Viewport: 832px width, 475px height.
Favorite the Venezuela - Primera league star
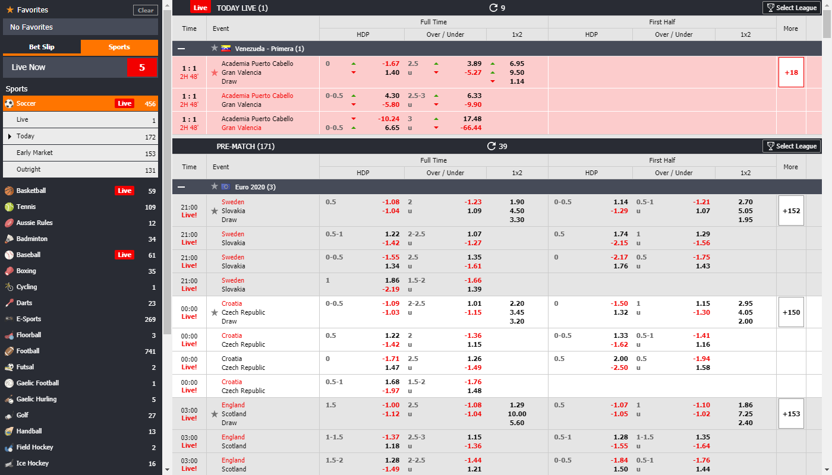(215, 48)
